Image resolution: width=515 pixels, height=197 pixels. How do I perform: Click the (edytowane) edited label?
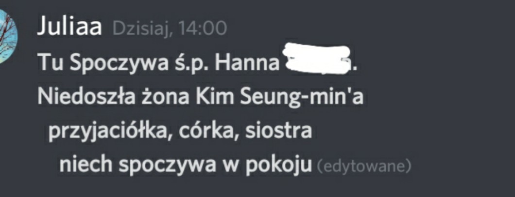364,166
